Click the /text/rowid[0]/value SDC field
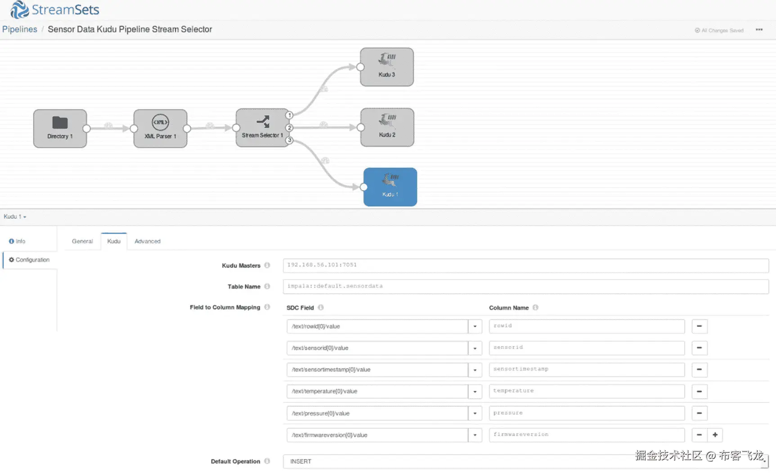 377,326
